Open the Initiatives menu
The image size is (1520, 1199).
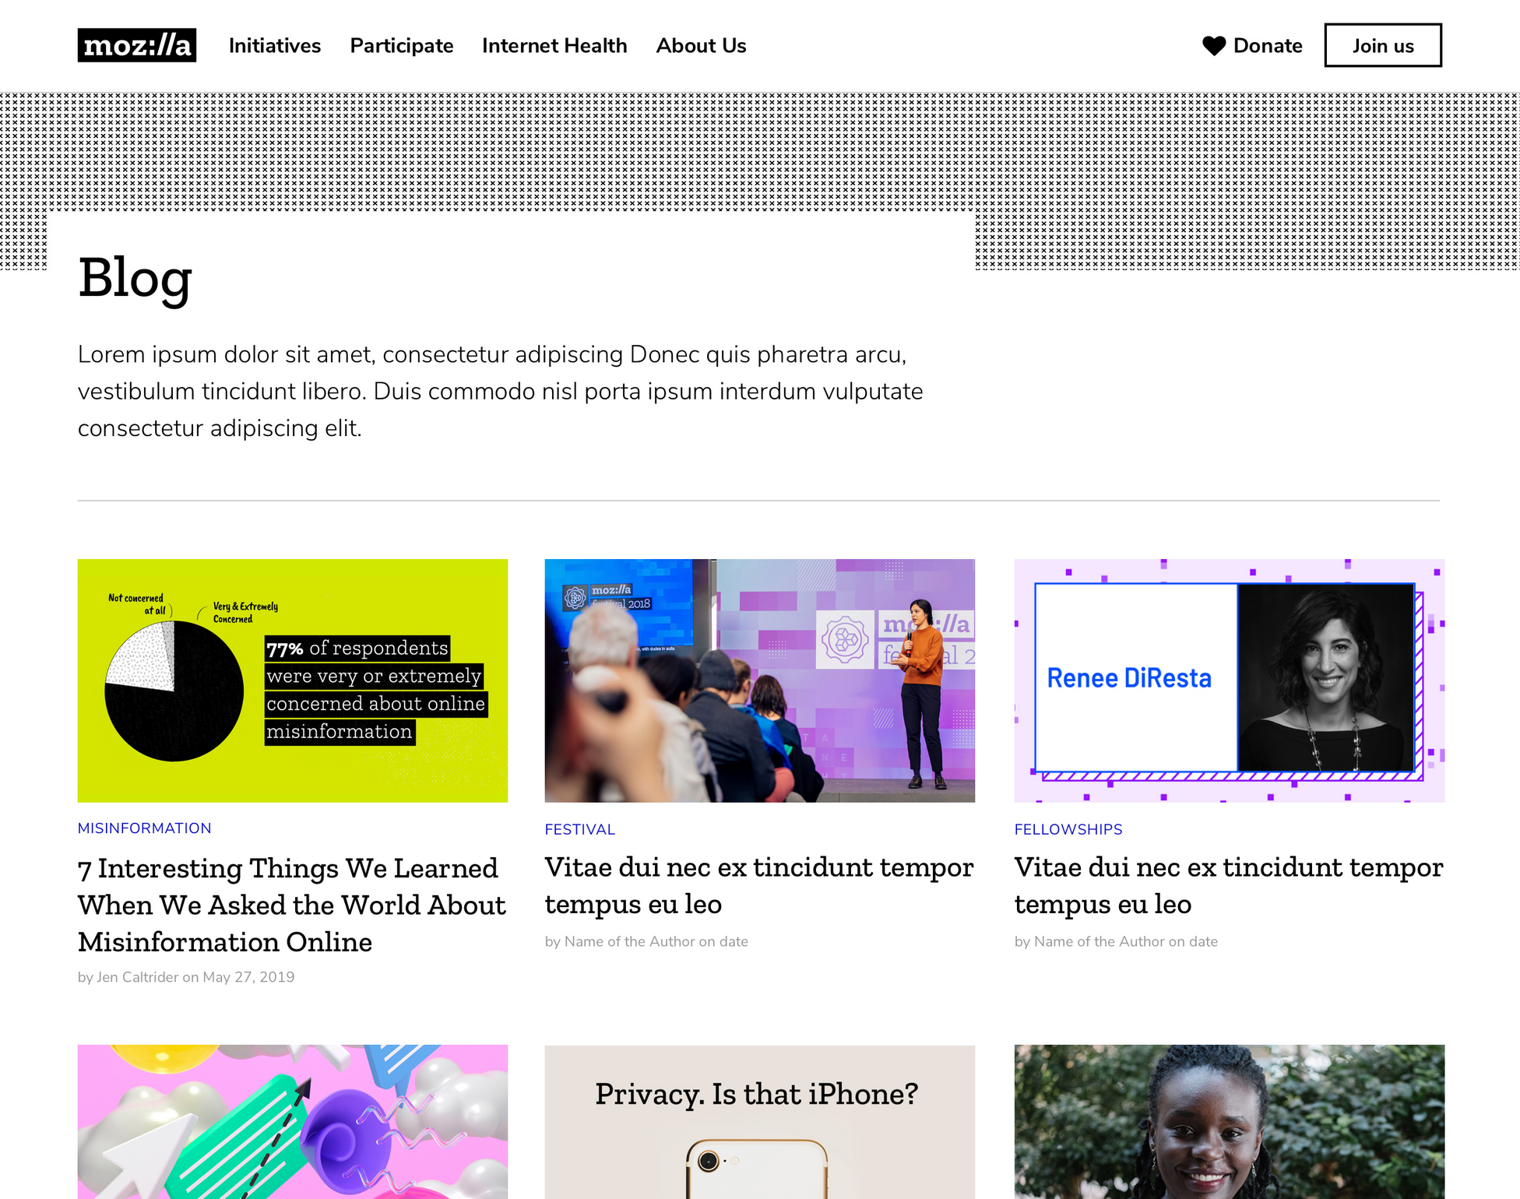tap(275, 46)
